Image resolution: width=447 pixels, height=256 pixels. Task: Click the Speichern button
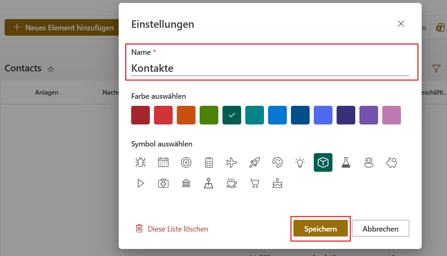click(x=320, y=229)
